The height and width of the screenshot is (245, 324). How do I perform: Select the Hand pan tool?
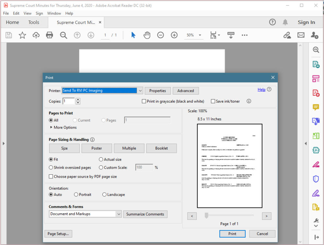[x=147, y=35]
